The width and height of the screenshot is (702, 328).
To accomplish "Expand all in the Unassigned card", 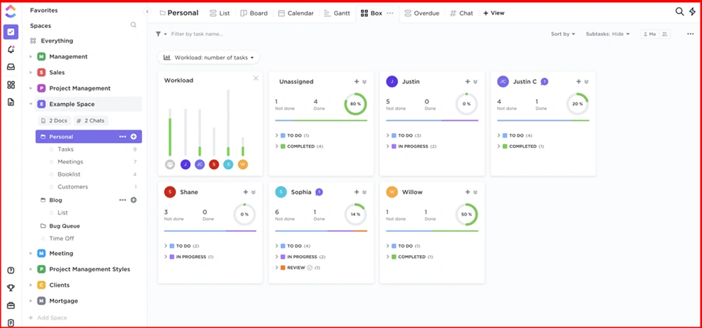I will pos(364,82).
